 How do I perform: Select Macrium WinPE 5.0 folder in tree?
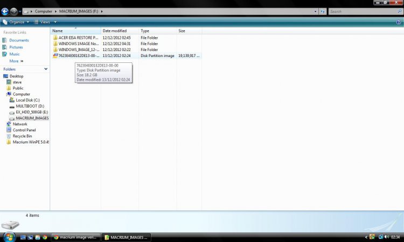[31, 142]
